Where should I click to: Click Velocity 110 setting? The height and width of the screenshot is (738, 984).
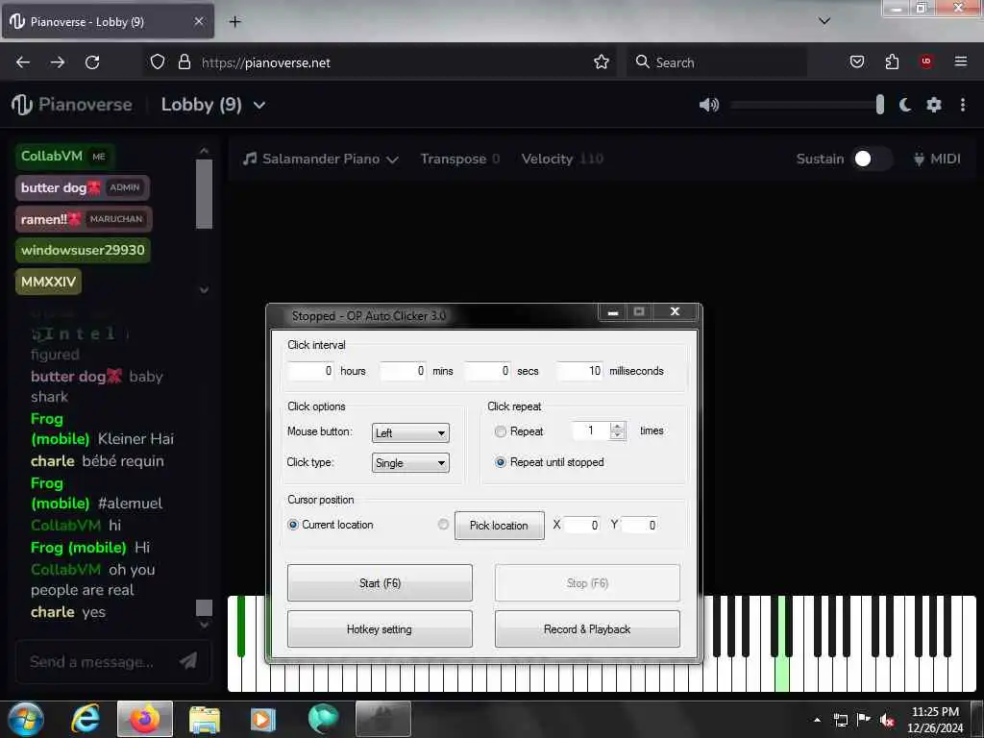coord(561,159)
